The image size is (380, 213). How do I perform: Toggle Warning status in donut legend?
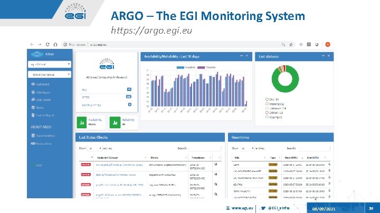tap(274, 104)
